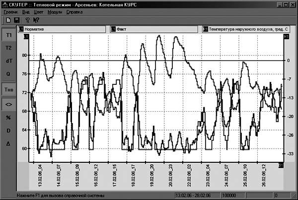Select the dT sidebar button

click(x=8, y=61)
